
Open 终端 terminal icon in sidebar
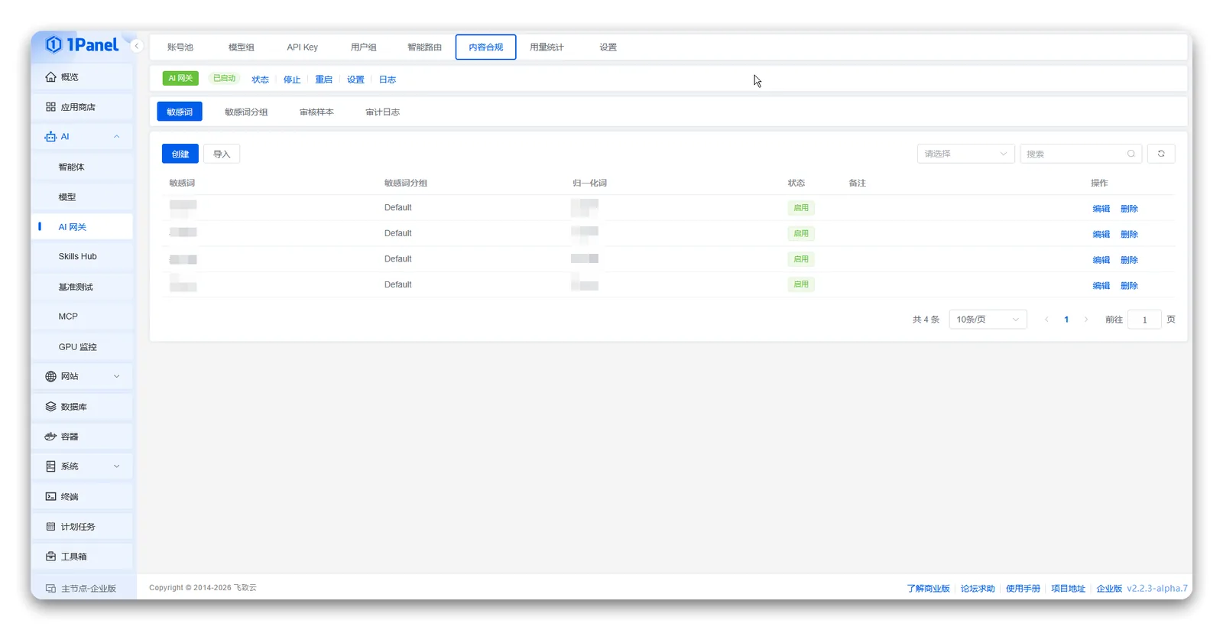click(50, 496)
